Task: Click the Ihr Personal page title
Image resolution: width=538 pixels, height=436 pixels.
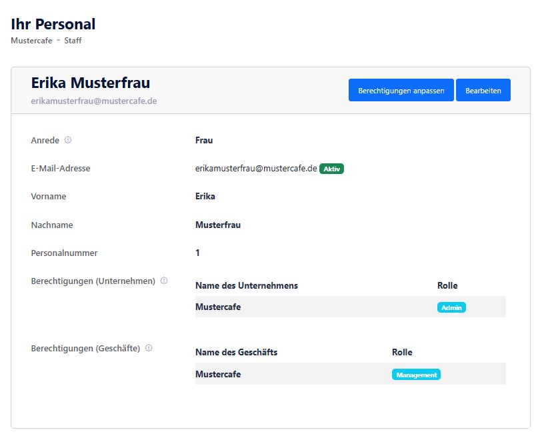Action: coord(53,24)
